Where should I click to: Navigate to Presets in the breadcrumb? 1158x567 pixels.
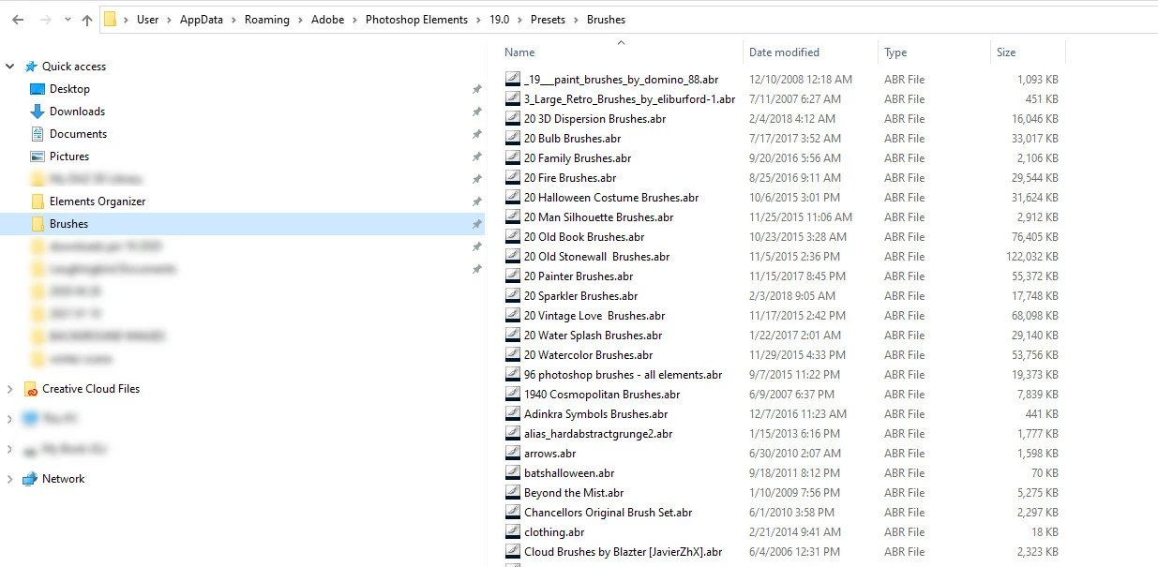pos(548,20)
